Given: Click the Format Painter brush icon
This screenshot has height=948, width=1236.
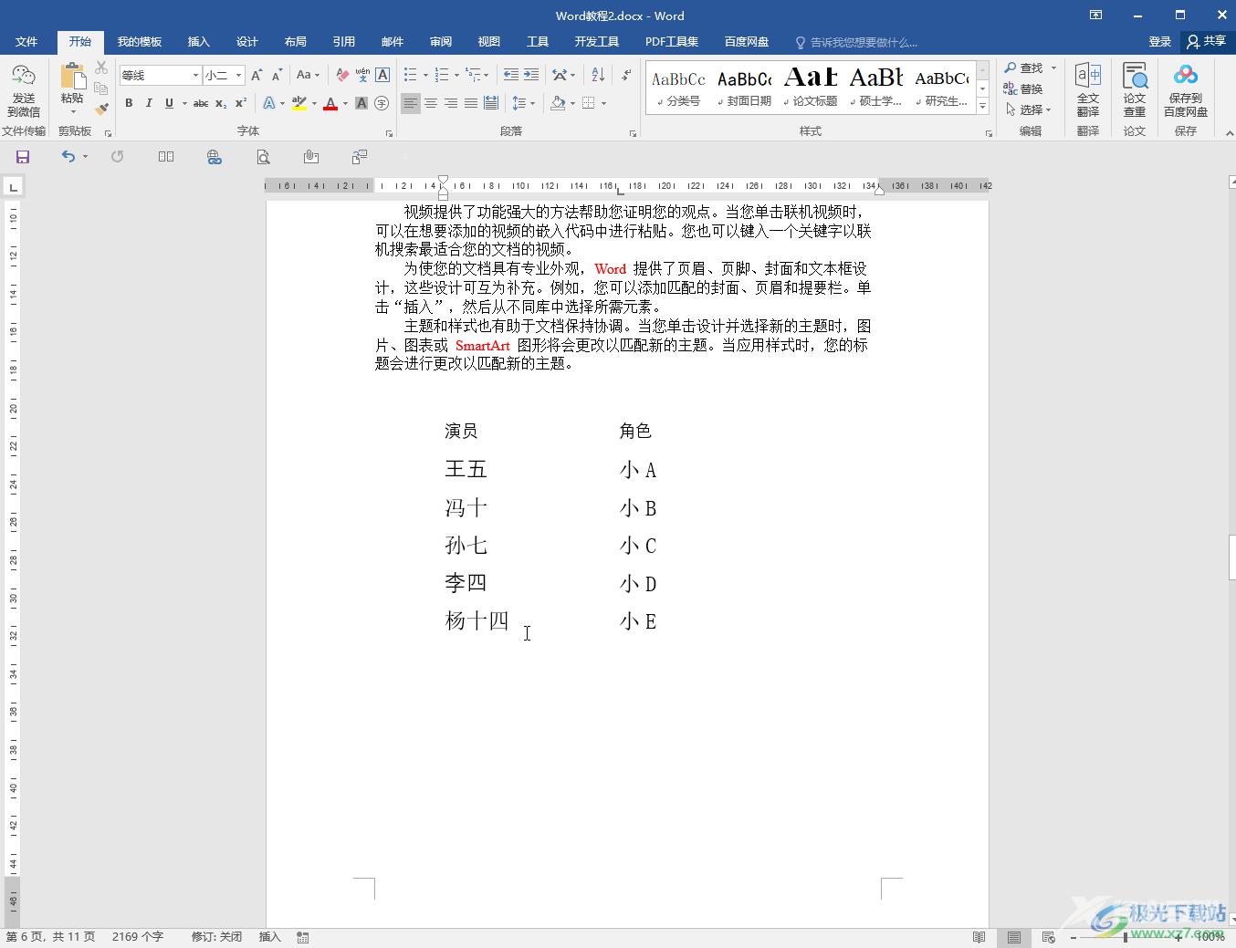Looking at the screenshot, I should (101, 109).
